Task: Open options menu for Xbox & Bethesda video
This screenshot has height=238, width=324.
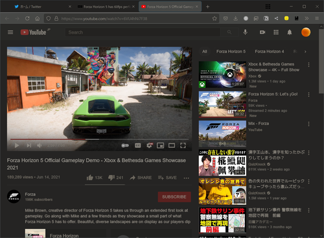Action: pos(308,64)
